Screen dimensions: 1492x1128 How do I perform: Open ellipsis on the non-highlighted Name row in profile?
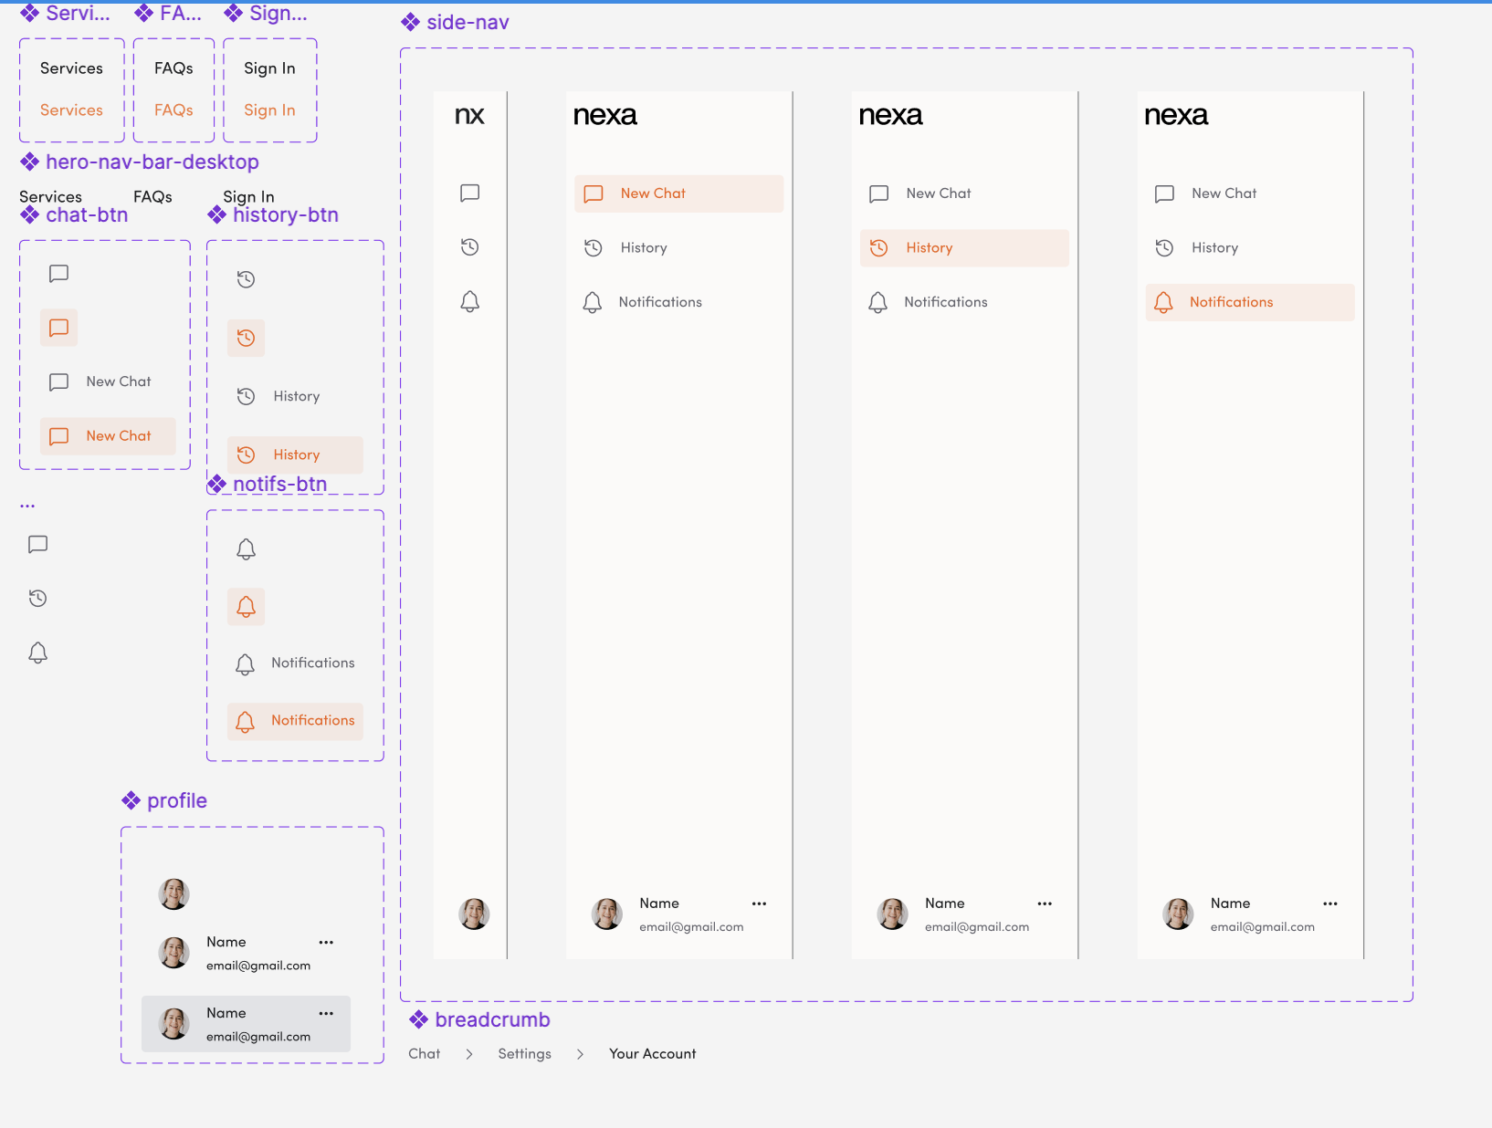[326, 942]
